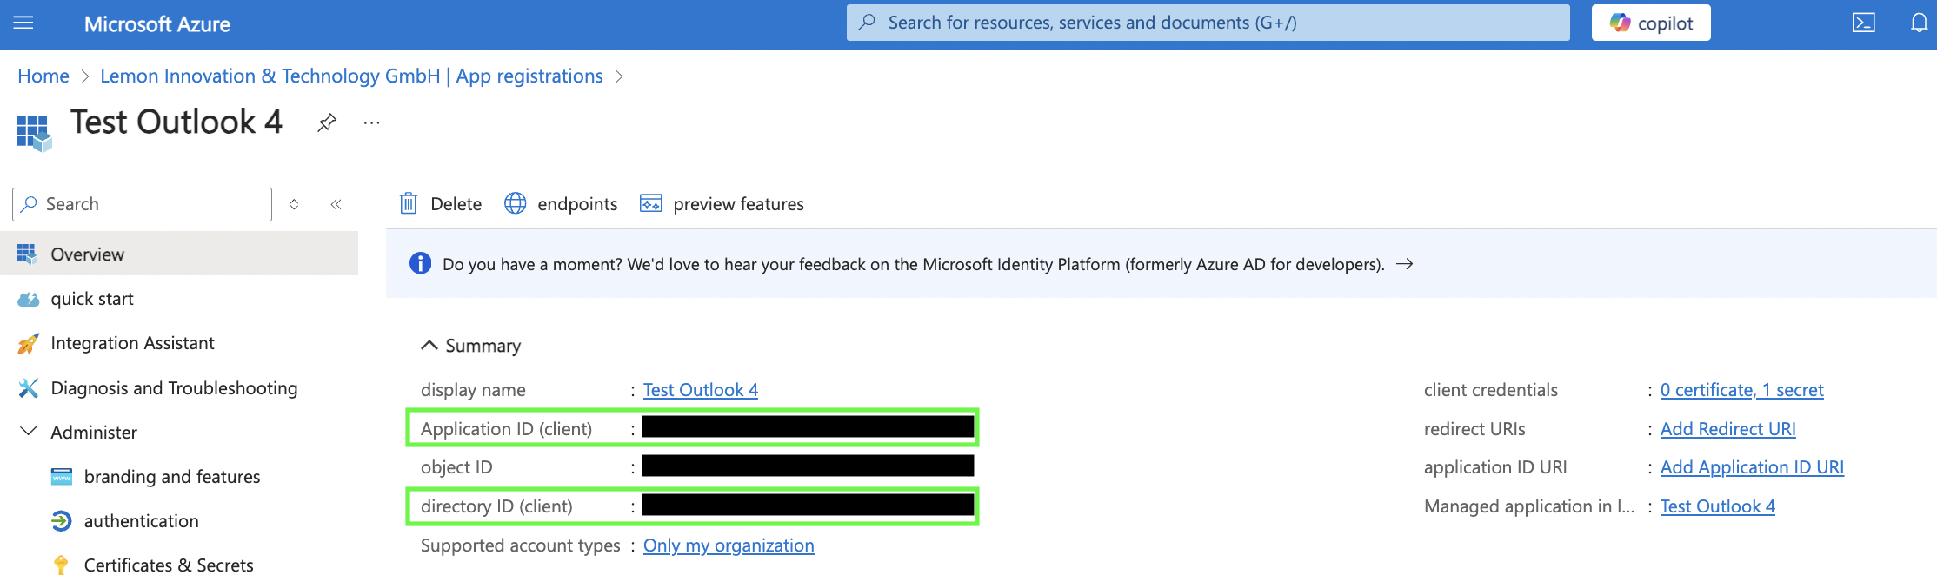Image resolution: width=1937 pixels, height=575 pixels.
Task: Click the Test Outlook 4 app icon
Action: [34, 133]
